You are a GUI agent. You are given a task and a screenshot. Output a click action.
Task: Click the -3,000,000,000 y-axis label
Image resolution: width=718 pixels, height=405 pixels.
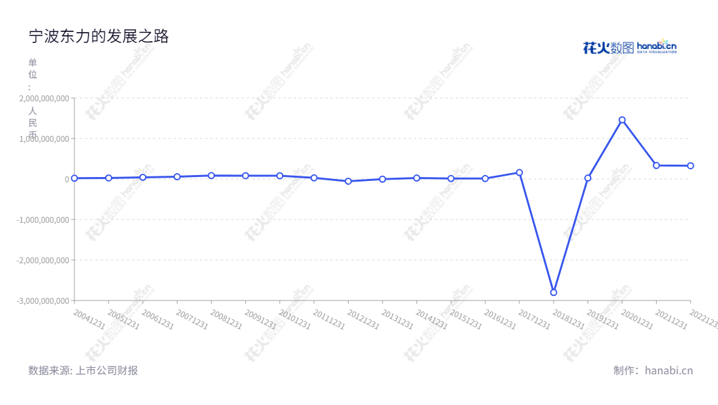[42, 300]
